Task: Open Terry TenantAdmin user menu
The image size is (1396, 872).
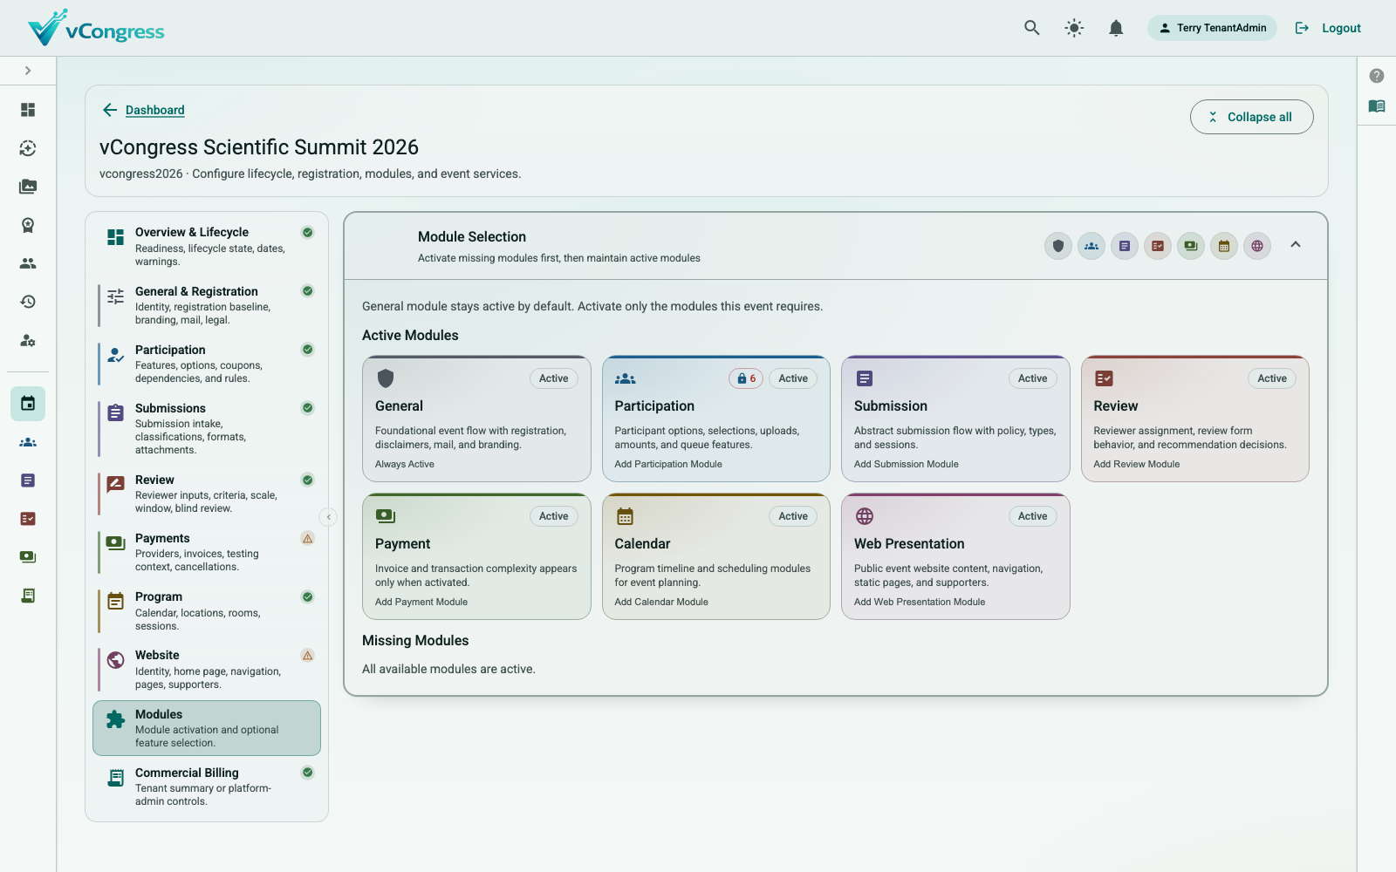Action: 1212,28
